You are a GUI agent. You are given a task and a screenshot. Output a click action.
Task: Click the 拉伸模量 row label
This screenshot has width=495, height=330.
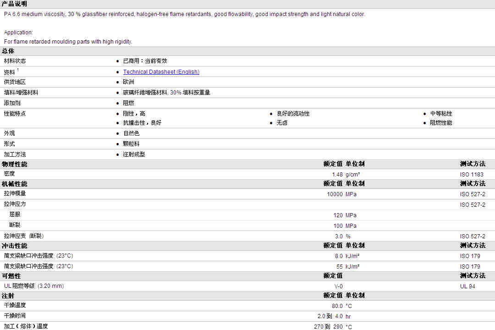click(15, 193)
